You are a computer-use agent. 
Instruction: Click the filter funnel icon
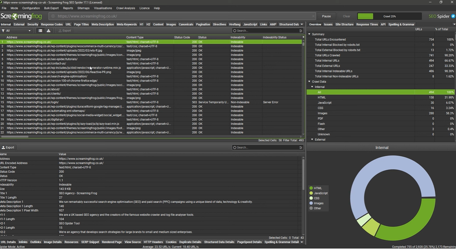[3, 31]
